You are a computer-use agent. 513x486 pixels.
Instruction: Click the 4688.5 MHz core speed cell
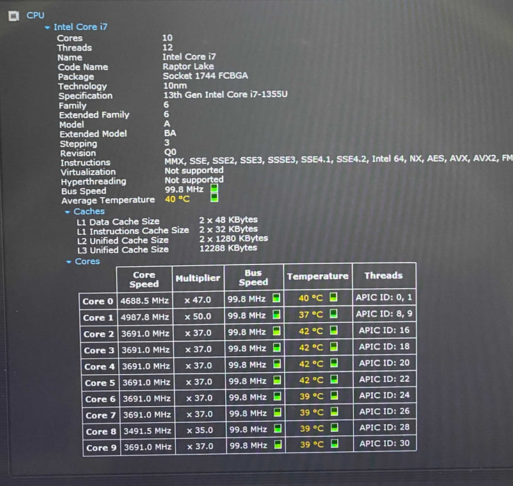(145, 301)
